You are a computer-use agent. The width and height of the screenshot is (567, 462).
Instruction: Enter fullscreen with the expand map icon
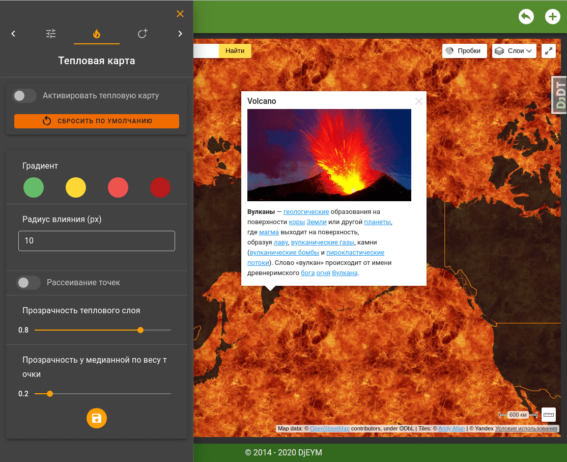click(x=548, y=51)
